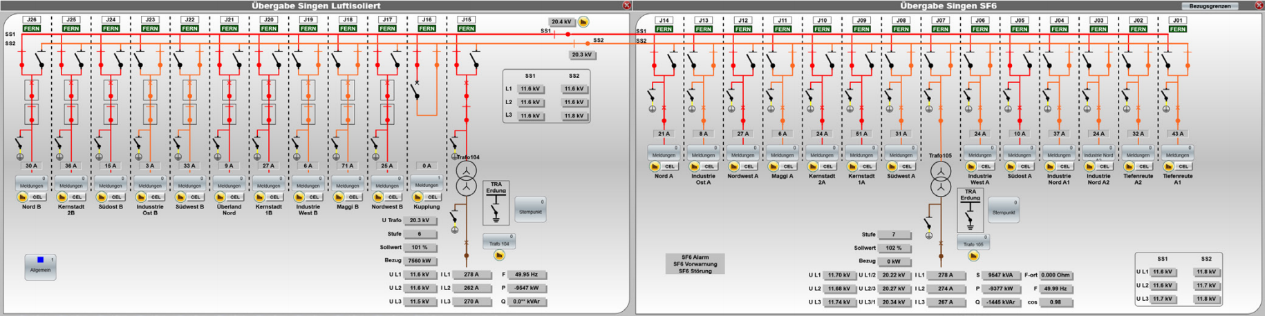Toggle the FERN indicator under J16
The height and width of the screenshot is (316, 1265).
tap(427, 29)
